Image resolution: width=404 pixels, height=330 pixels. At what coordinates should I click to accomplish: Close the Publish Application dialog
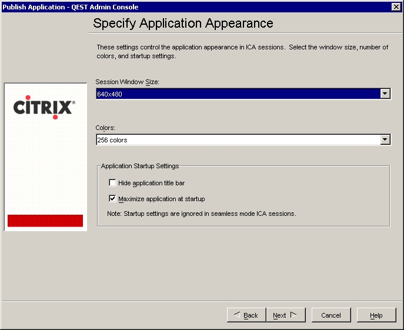point(396,6)
